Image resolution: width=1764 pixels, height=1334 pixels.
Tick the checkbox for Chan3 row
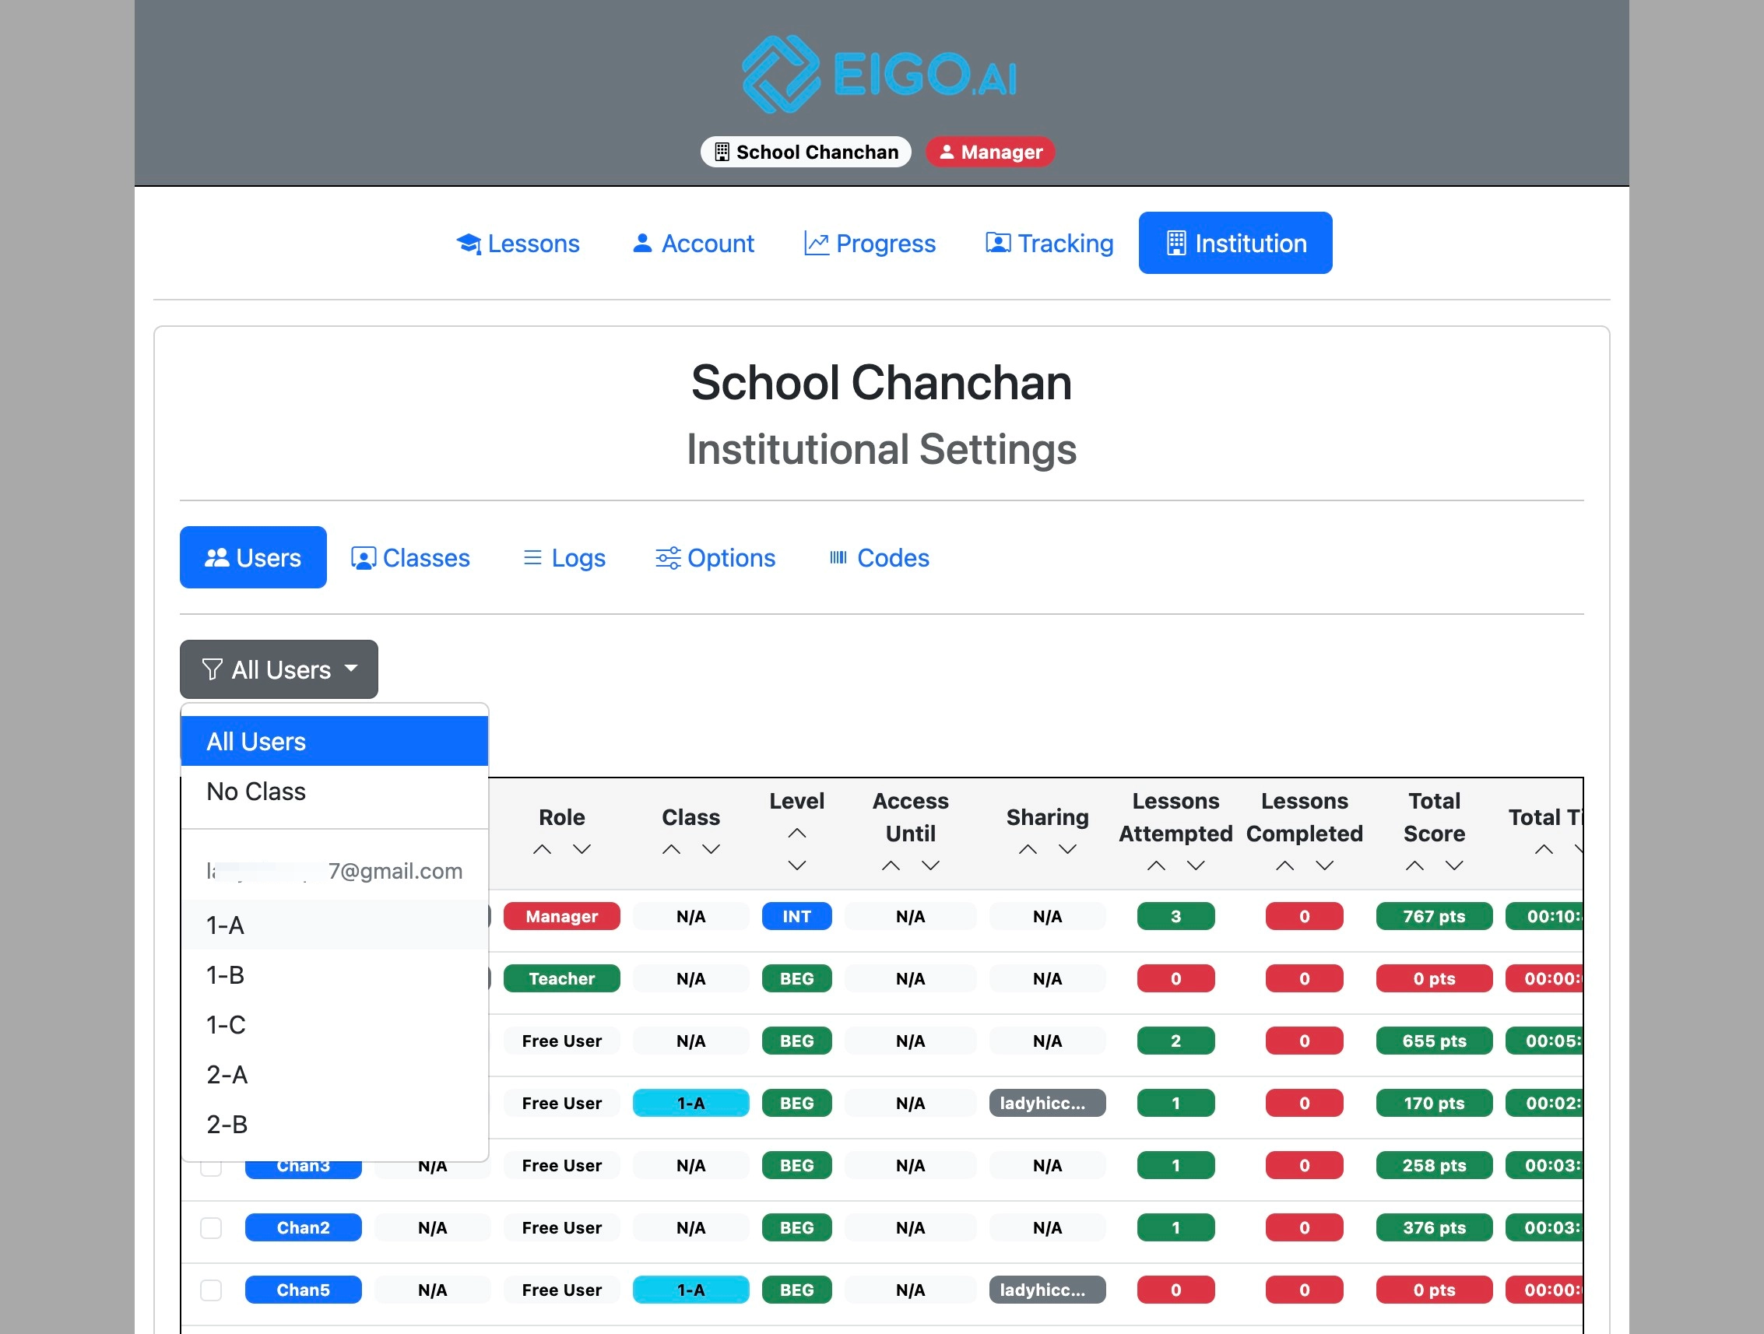point(210,1168)
